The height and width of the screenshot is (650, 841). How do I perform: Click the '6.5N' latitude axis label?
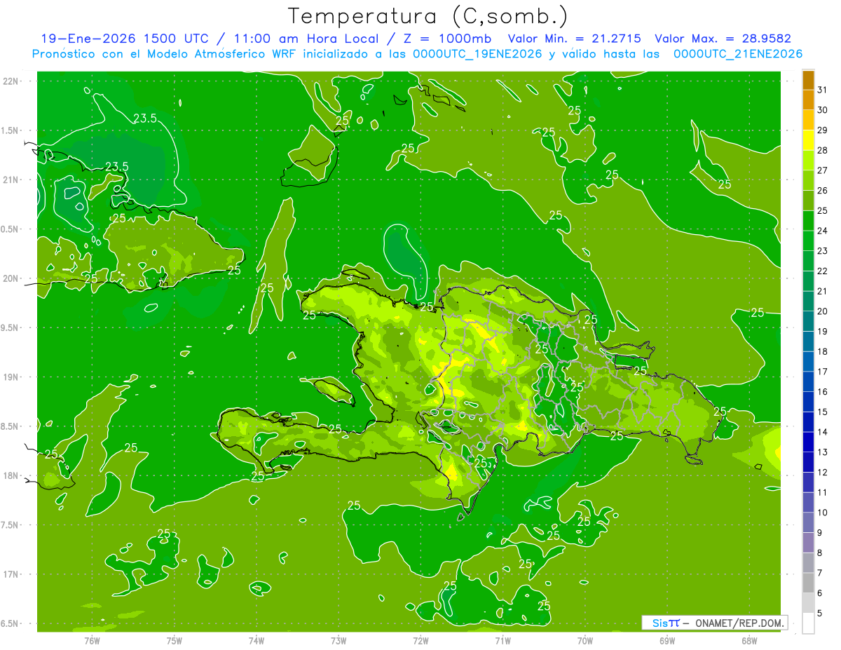11,623
